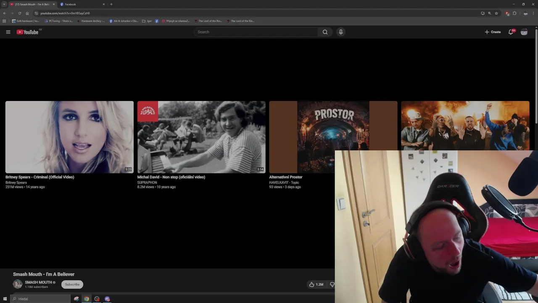Expand the tab search dropdown arrow
Image resolution: width=538 pixels, height=303 pixels.
(x=4, y=4)
